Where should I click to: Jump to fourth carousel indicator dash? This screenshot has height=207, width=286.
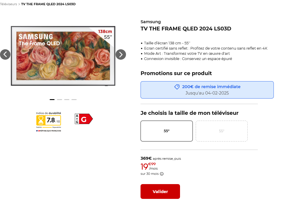(74, 99)
